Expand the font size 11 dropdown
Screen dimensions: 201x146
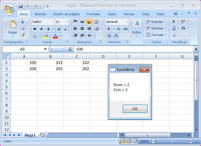pos(67,22)
